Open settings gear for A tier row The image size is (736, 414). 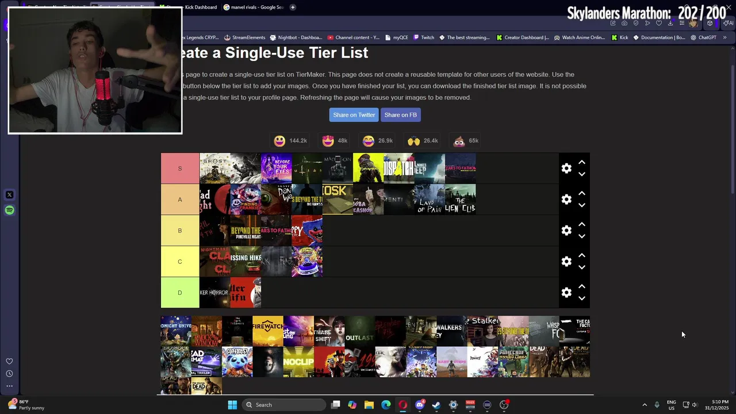(x=566, y=200)
